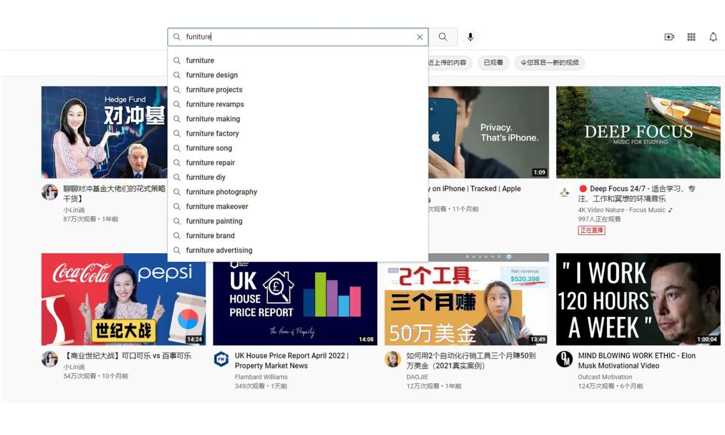Select the "furniture design" suggestion
This screenshot has height=435, width=725.
pyautogui.click(x=212, y=75)
